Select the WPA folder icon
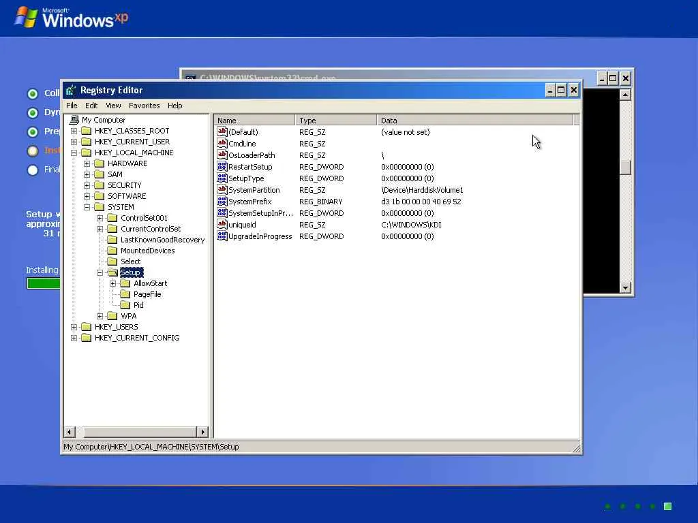This screenshot has height=523, width=698. coord(112,316)
